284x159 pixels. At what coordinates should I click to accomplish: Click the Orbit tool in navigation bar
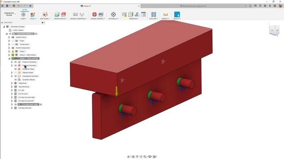pos(128,157)
